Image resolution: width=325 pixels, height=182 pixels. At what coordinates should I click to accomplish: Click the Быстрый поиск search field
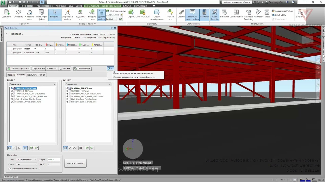(x=114, y=15)
